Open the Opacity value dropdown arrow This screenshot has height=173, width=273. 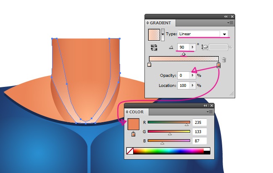pyautogui.click(x=193, y=76)
